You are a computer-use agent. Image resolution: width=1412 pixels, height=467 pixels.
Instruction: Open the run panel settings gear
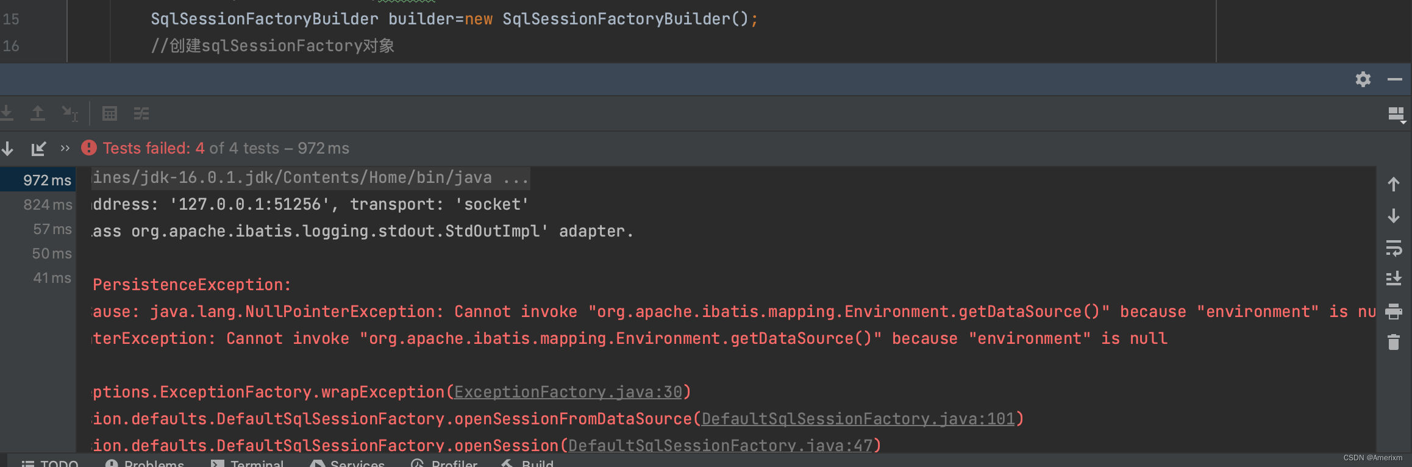pos(1363,79)
